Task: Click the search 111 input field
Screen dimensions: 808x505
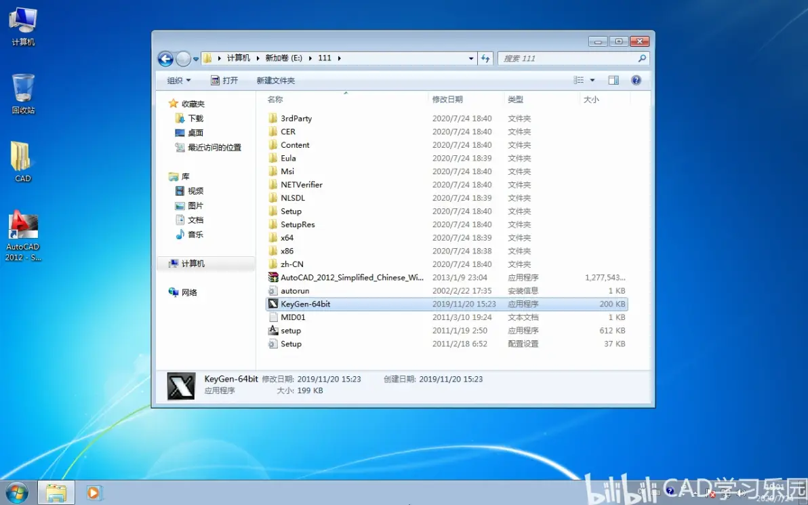Action: (568, 58)
